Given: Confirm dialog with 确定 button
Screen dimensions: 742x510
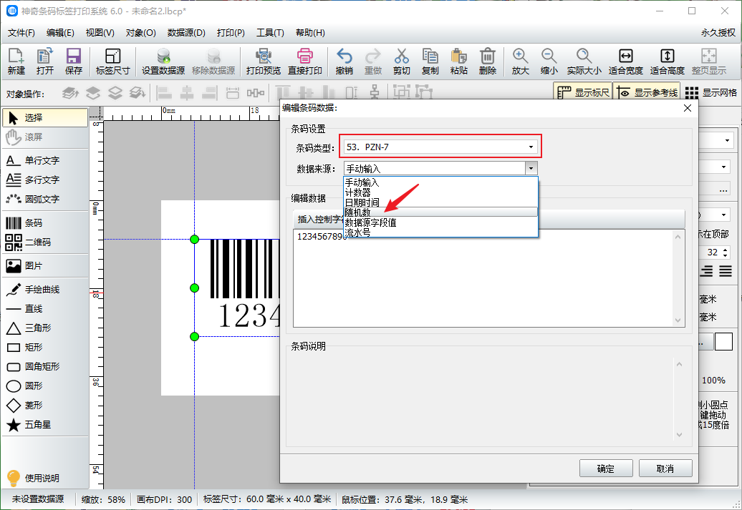Looking at the screenshot, I should pos(606,469).
